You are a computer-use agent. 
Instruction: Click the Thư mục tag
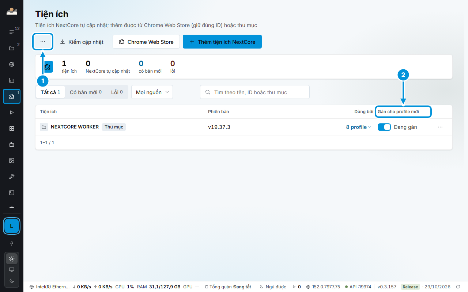(114, 127)
